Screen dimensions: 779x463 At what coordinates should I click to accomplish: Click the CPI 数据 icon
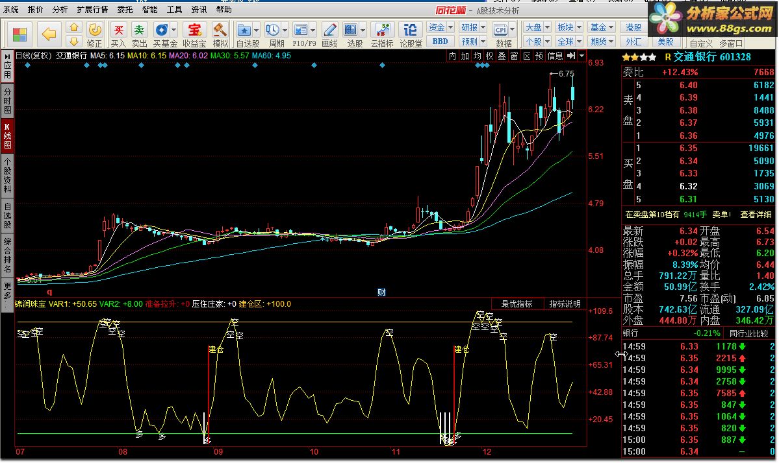[x=500, y=30]
